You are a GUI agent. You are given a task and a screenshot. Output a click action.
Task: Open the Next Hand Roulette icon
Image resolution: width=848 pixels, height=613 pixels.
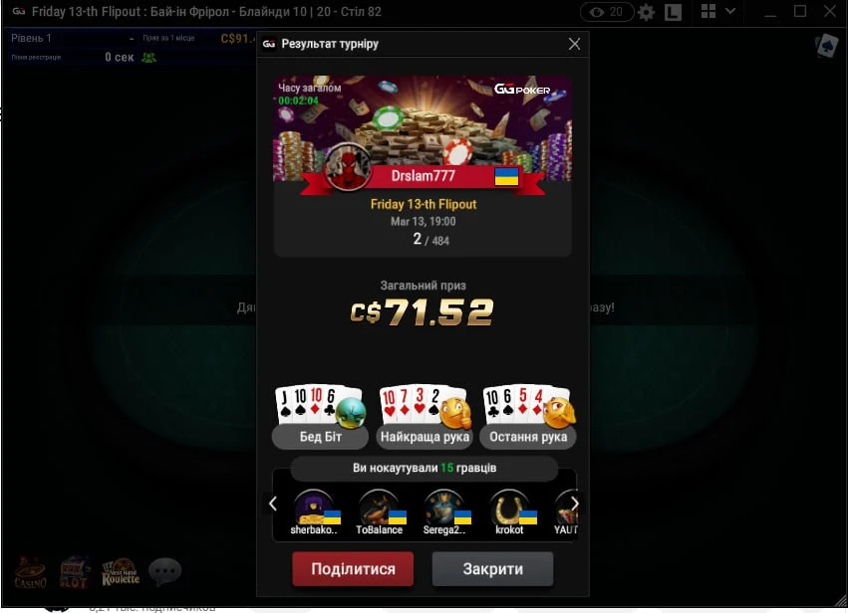click(x=120, y=572)
